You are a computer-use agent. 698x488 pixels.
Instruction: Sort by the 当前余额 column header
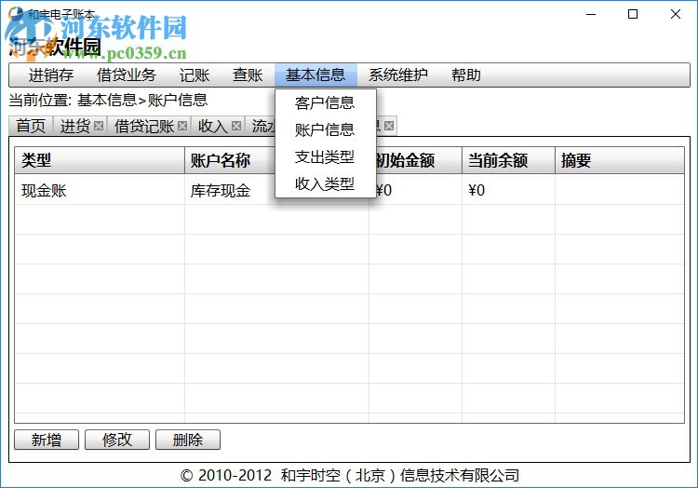tap(509, 160)
